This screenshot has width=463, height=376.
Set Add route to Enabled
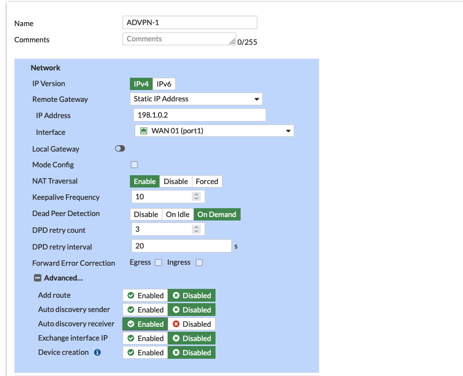(145, 295)
